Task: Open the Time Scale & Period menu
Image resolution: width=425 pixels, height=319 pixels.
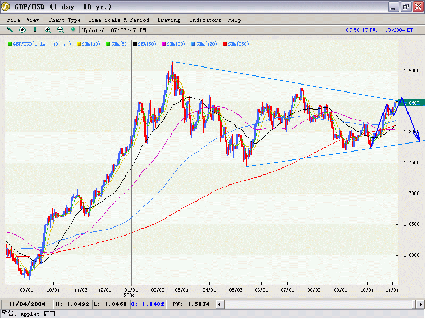Action: (120, 20)
